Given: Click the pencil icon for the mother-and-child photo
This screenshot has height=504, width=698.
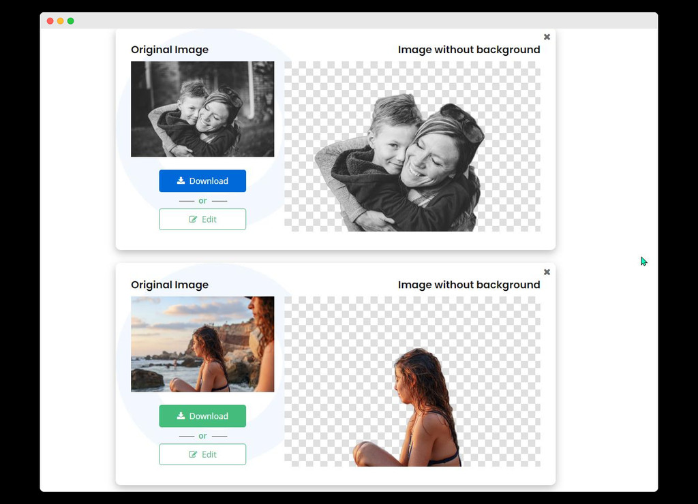Looking at the screenshot, I should point(193,219).
